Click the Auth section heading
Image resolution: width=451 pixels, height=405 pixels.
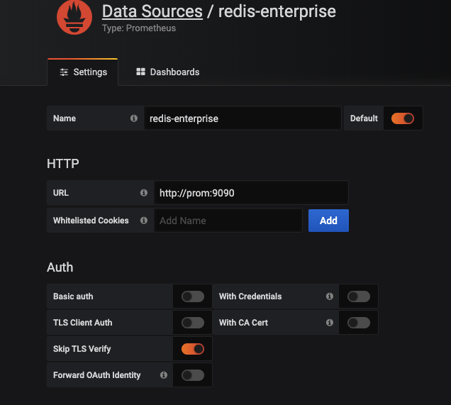tap(60, 267)
